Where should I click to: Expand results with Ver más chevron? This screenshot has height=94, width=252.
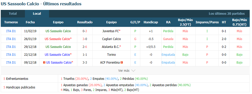(127, 71)
